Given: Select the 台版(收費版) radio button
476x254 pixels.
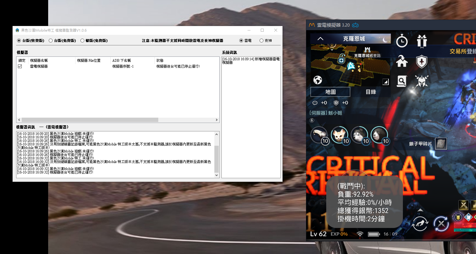Looking at the screenshot, I should pyautogui.click(x=19, y=41).
